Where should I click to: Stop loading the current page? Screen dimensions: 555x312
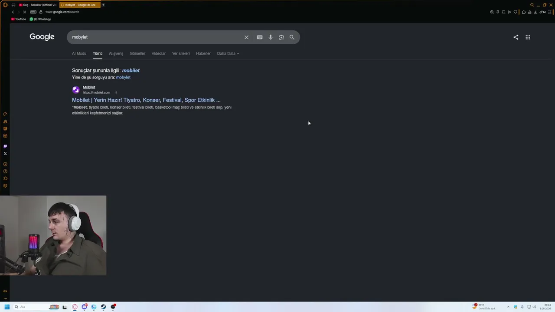(25, 12)
